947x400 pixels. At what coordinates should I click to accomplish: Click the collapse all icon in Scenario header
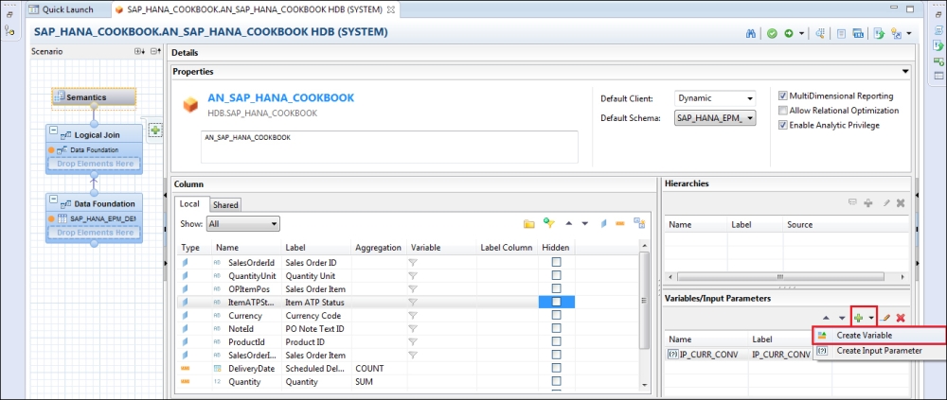[156, 52]
